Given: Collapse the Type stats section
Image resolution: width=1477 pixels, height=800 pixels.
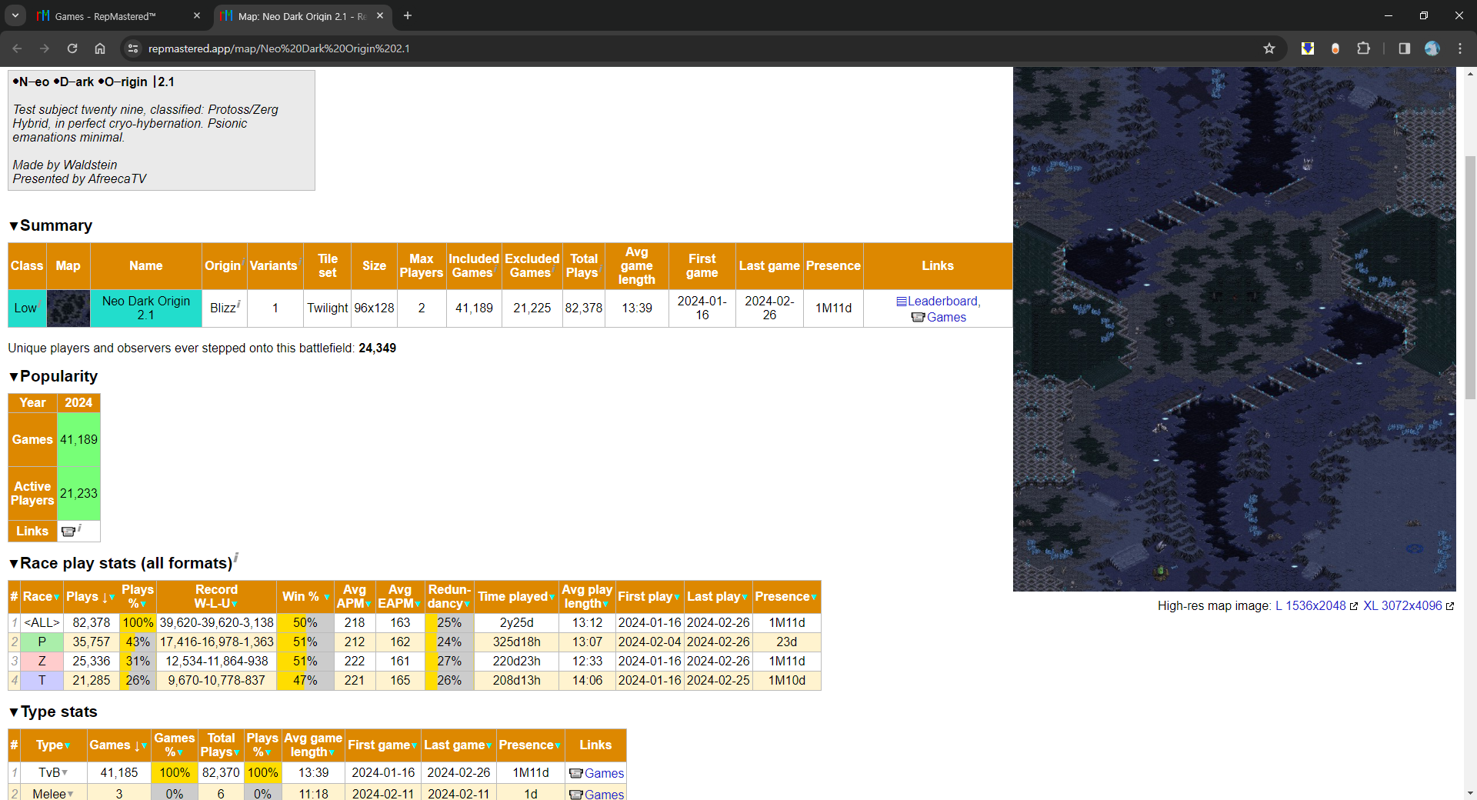Looking at the screenshot, I should point(13,712).
